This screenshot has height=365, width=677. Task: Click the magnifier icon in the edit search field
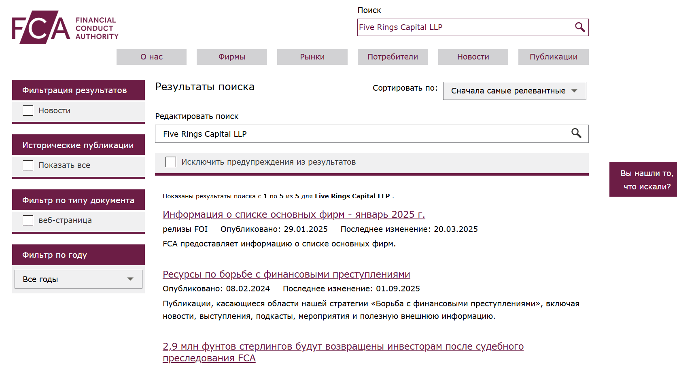(x=576, y=133)
